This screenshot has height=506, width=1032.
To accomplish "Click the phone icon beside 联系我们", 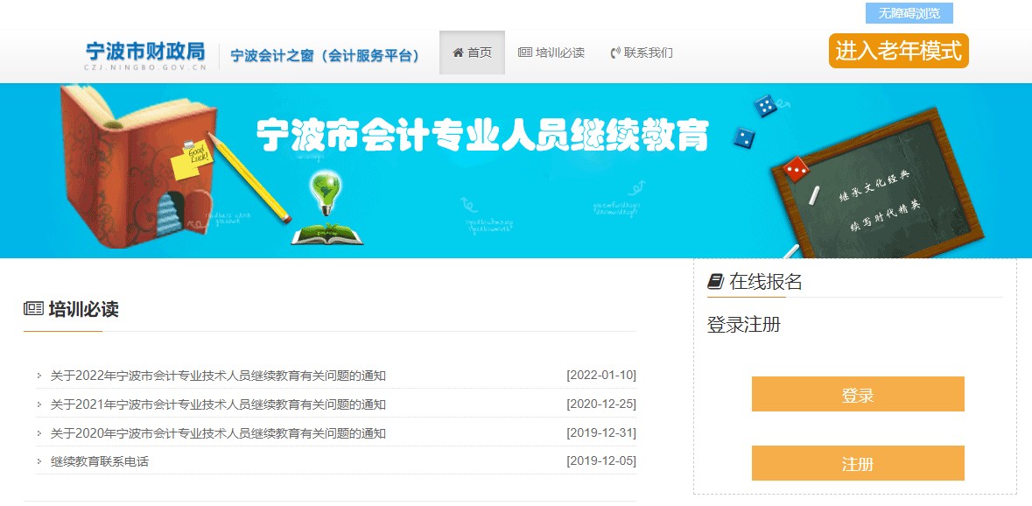I will (x=615, y=53).
